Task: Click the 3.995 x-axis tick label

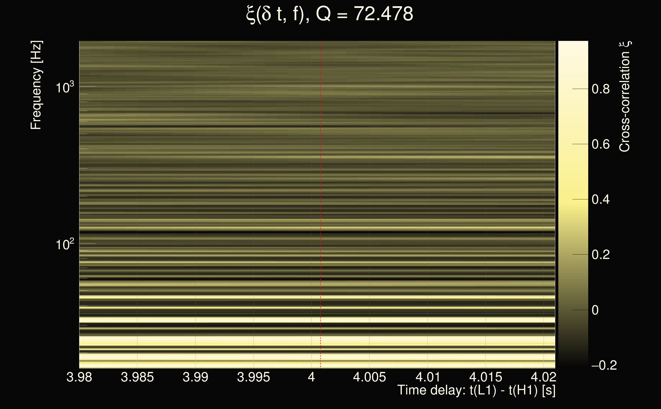Action: click(253, 377)
